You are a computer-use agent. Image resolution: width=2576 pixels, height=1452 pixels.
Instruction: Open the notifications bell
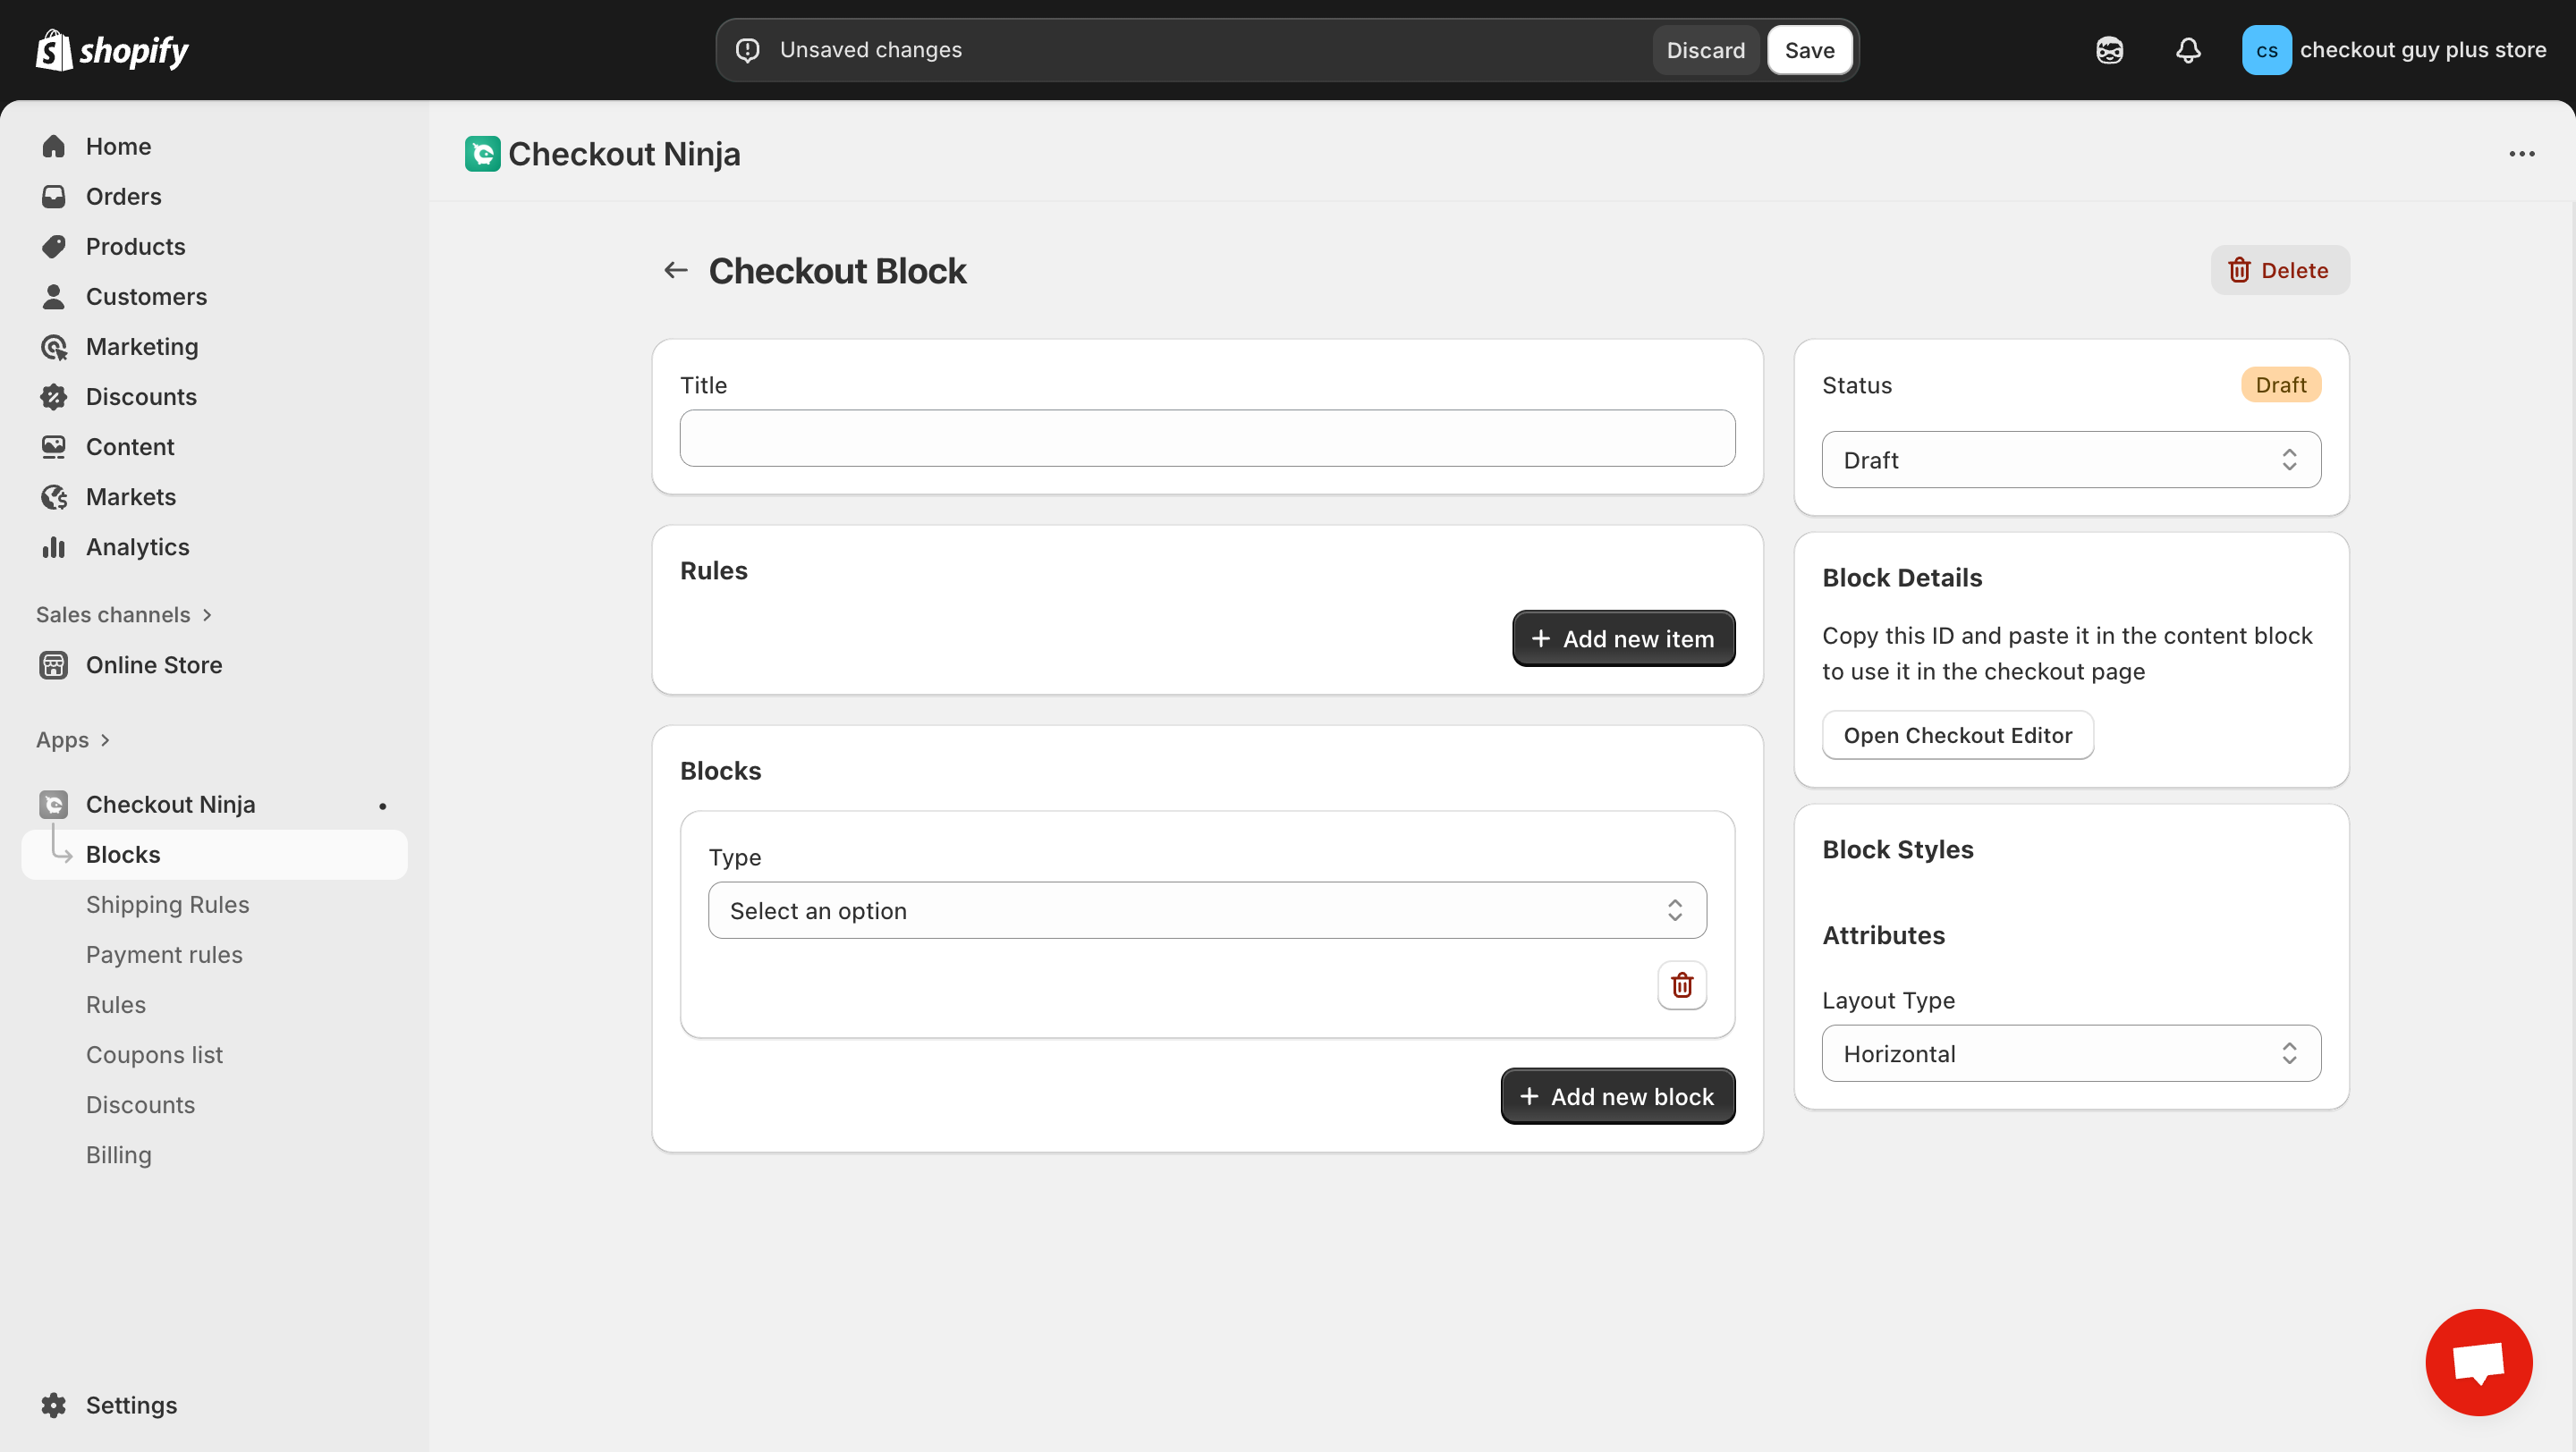click(x=2188, y=49)
